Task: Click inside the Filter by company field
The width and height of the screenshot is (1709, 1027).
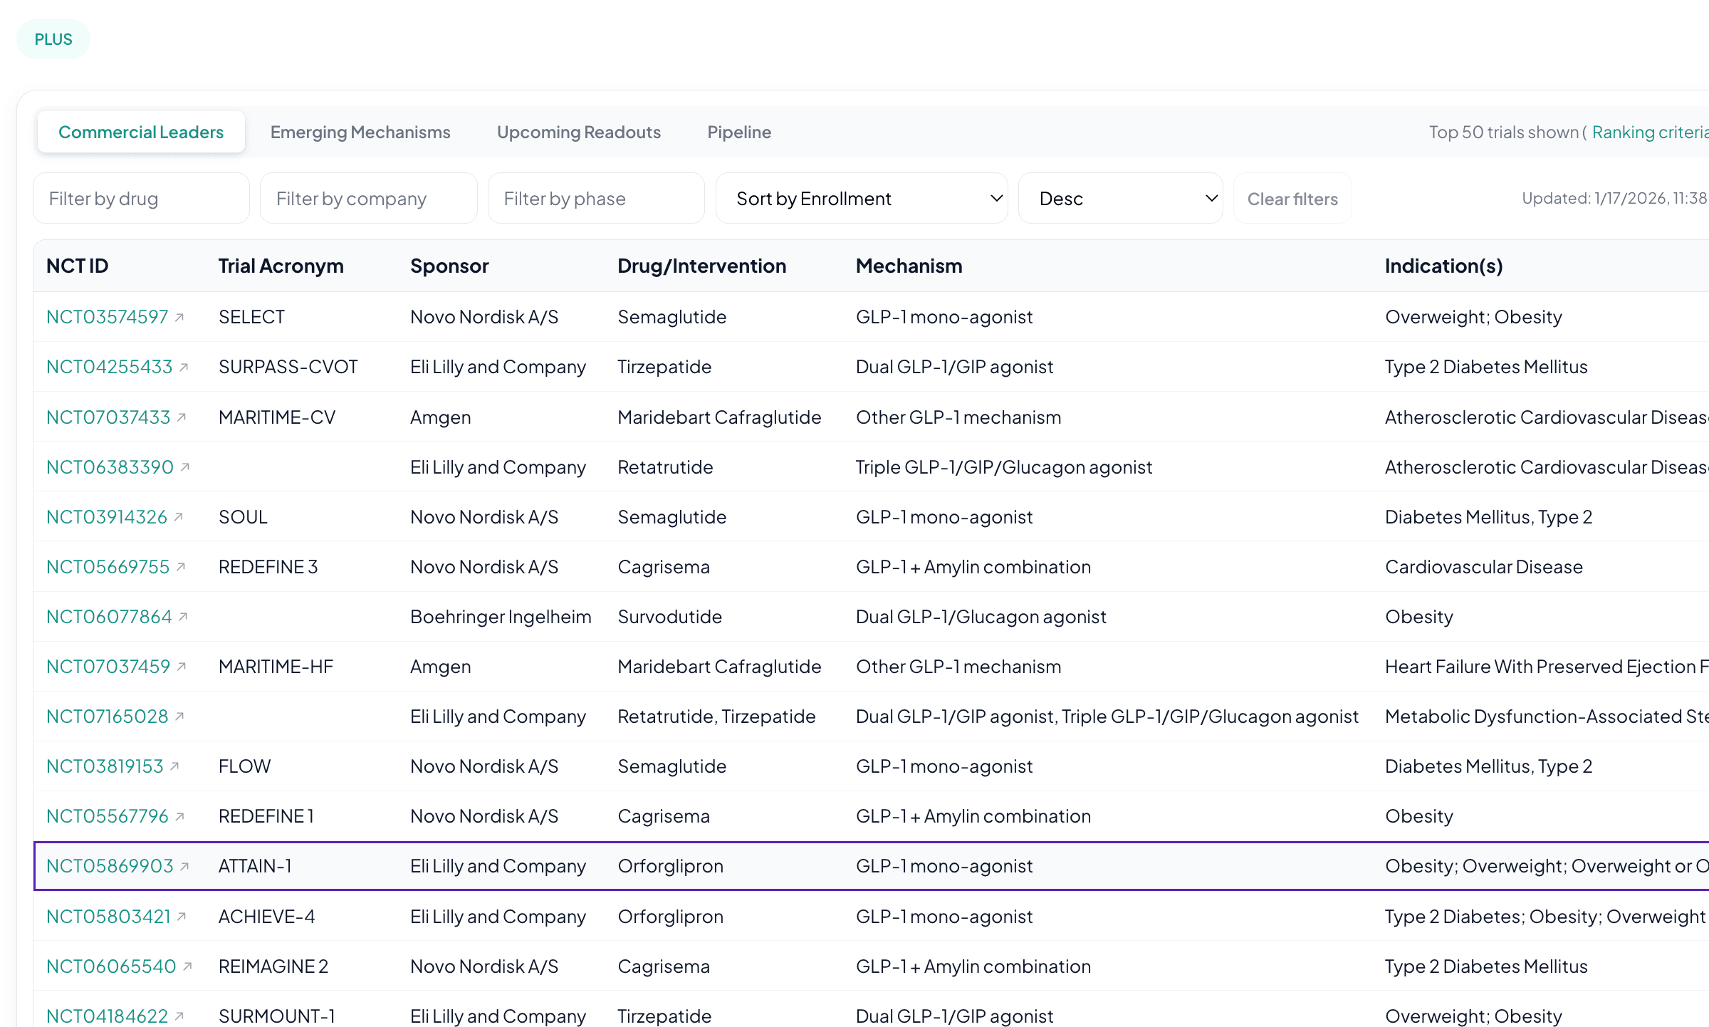Action: [368, 198]
